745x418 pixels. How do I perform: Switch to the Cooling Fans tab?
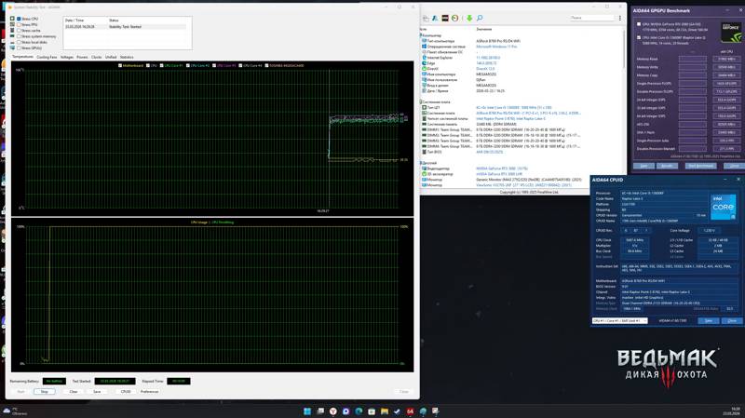pyautogui.click(x=47, y=57)
